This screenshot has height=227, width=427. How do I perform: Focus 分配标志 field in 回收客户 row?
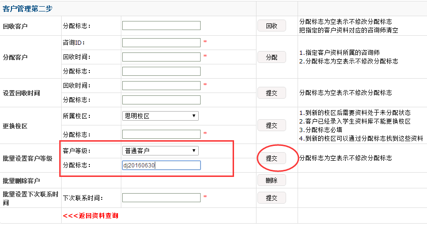pos(161,26)
